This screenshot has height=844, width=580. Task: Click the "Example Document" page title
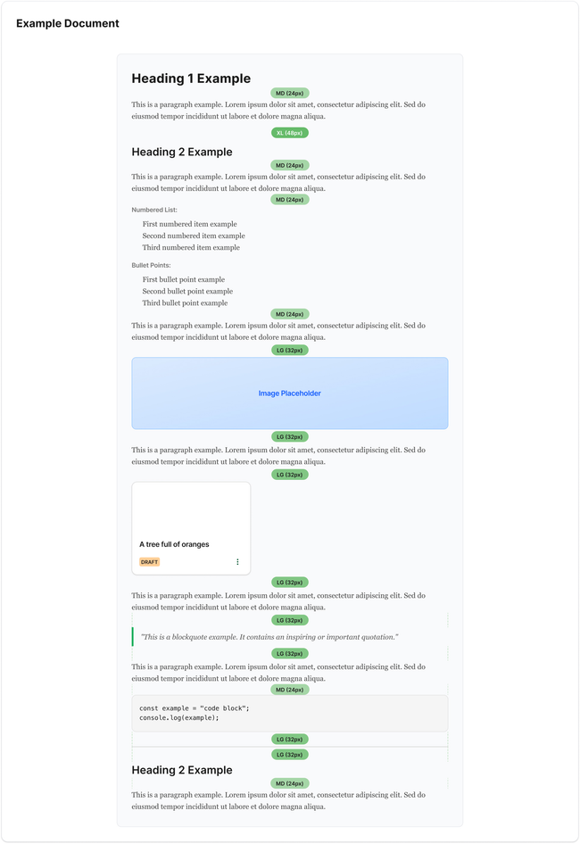(x=68, y=24)
